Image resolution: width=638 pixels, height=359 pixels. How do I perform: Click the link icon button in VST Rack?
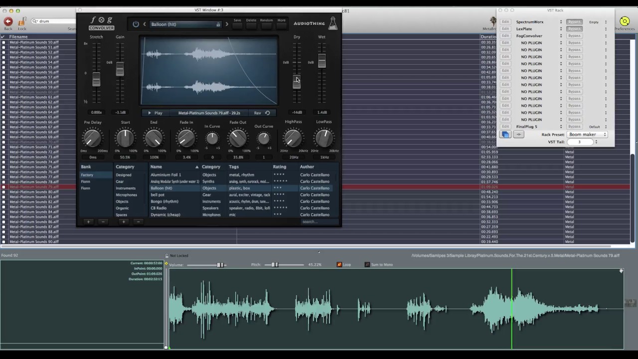518,135
